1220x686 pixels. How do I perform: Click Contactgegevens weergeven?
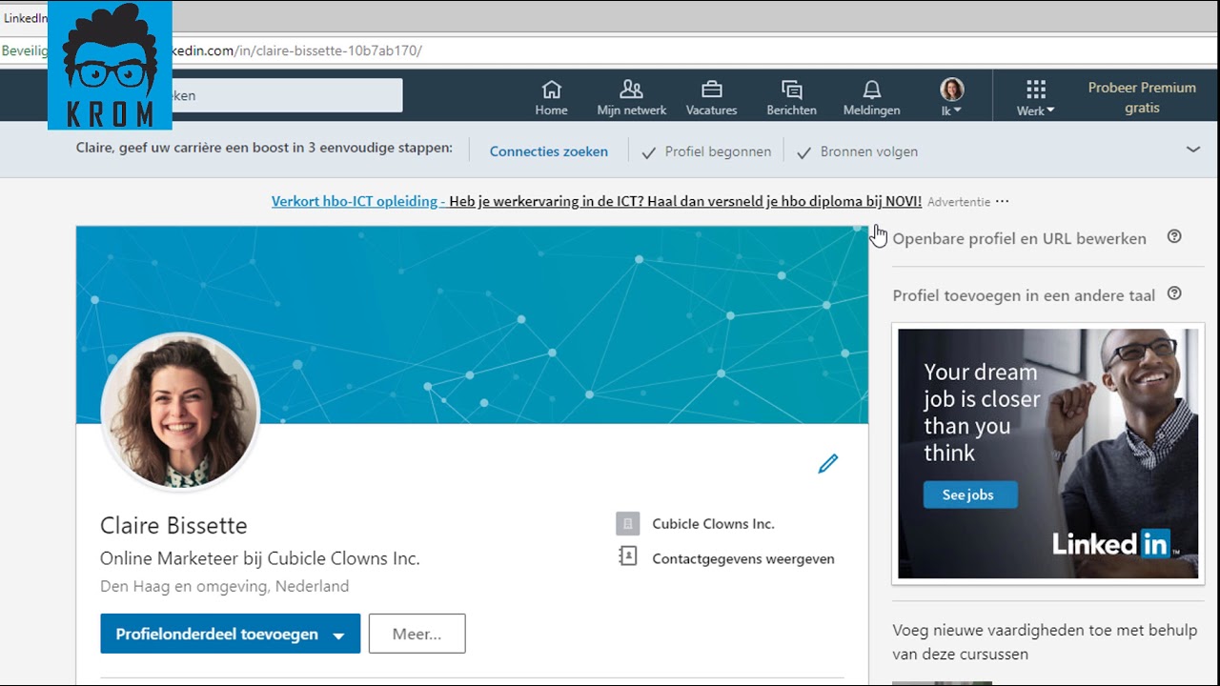coord(743,559)
